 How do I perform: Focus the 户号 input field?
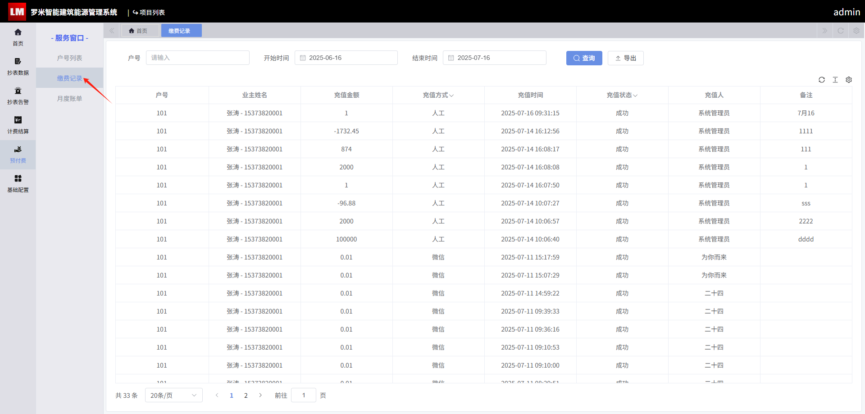(197, 58)
